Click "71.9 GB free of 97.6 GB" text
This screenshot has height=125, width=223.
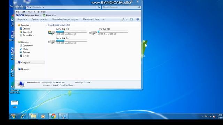coord(66,43)
